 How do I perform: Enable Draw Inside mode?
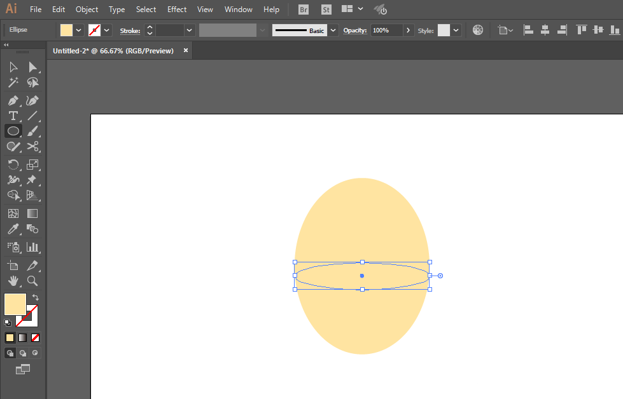click(x=36, y=353)
